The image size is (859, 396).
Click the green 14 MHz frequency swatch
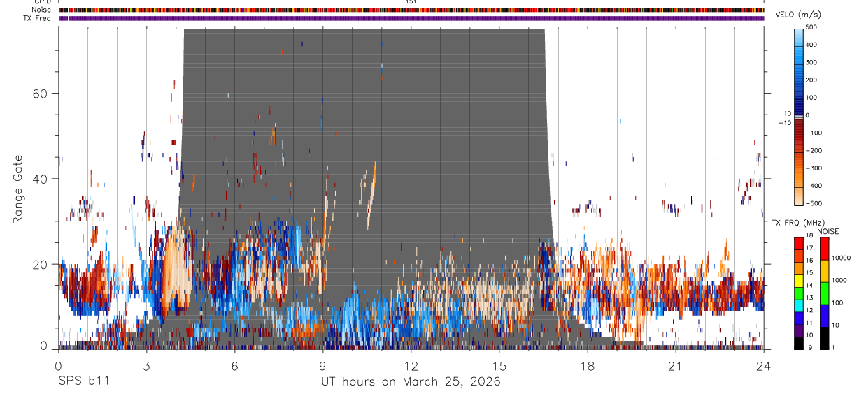pos(798,292)
